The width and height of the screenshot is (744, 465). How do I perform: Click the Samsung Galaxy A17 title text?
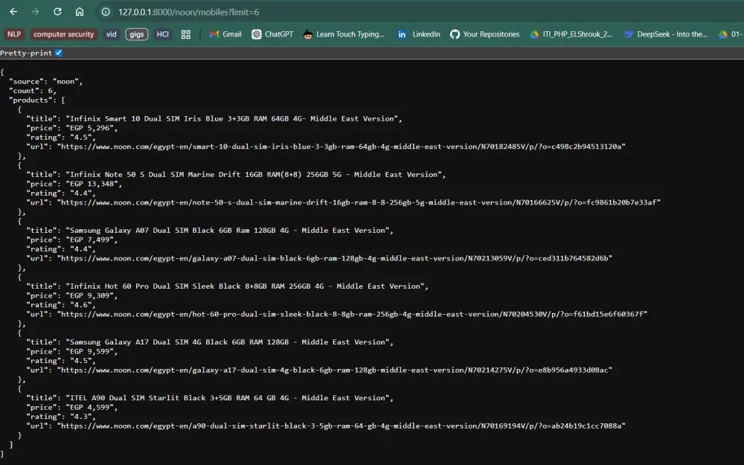[229, 342]
